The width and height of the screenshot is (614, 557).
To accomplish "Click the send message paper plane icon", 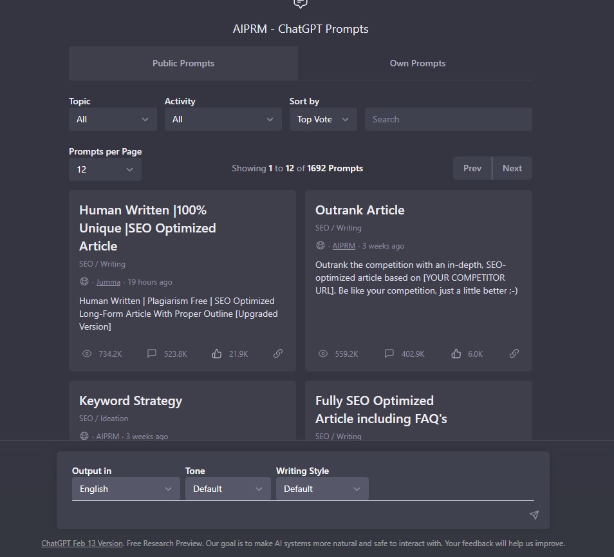I will point(534,515).
